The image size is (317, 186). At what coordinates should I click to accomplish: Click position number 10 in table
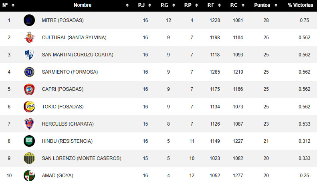(9, 176)
